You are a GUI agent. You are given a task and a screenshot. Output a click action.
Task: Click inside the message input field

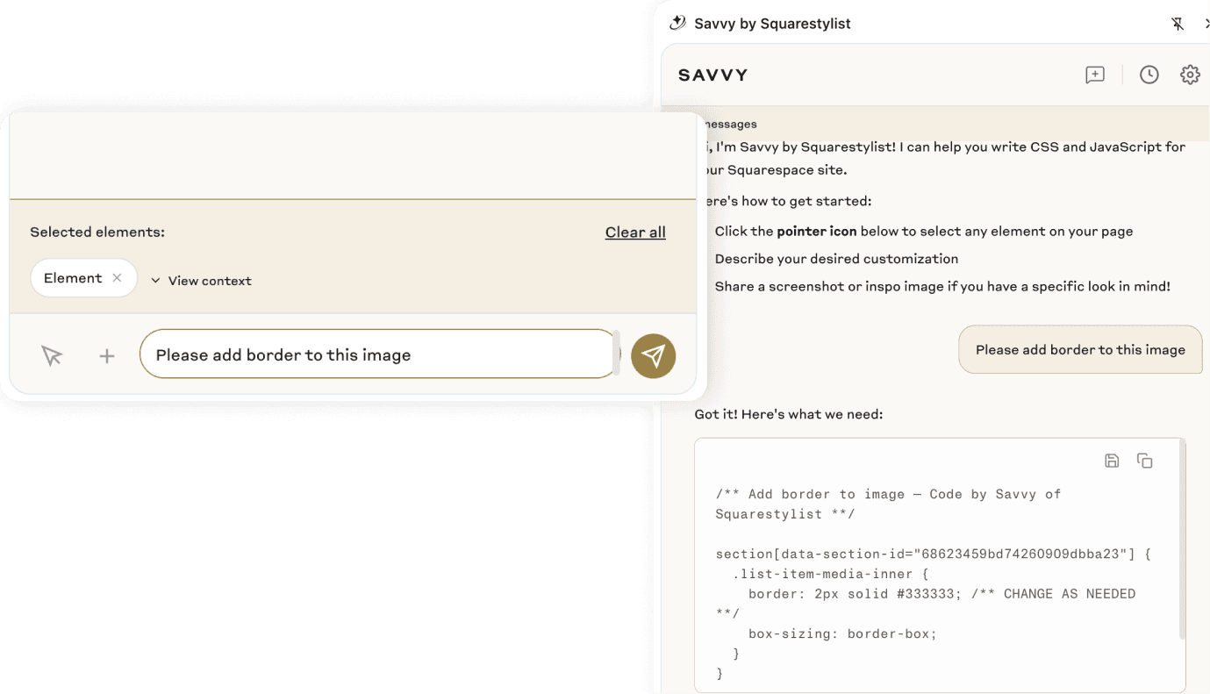377,354
